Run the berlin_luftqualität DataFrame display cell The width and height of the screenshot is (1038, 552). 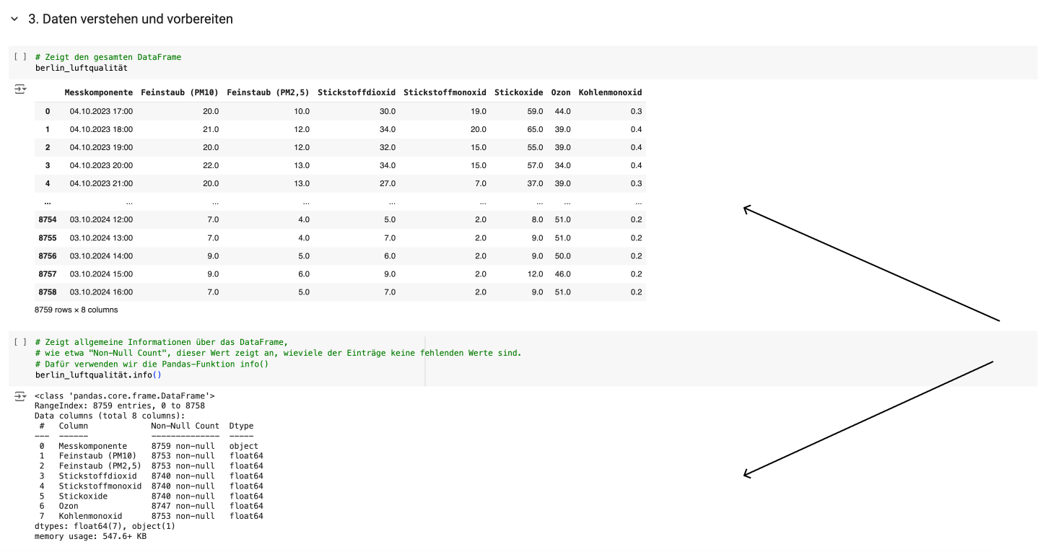click(20, 56)
